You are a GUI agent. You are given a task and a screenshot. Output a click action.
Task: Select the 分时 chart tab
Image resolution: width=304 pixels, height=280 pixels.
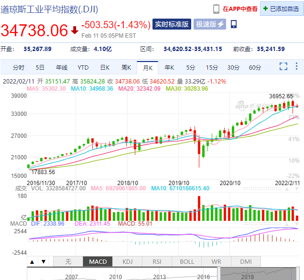[19, 68]
